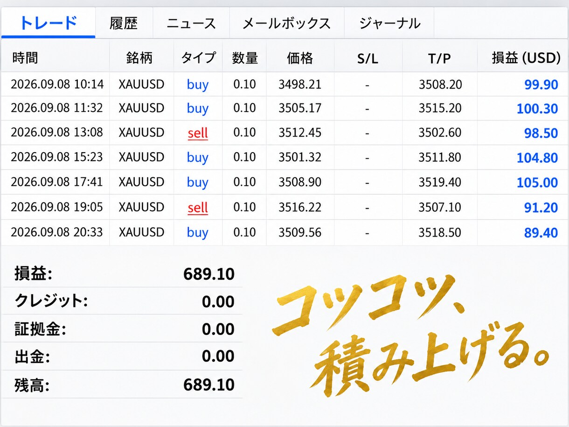Select the trade timed 2026.09.08 17:41
This screenshot has width=569, height=427.
(x=284, y=182)
